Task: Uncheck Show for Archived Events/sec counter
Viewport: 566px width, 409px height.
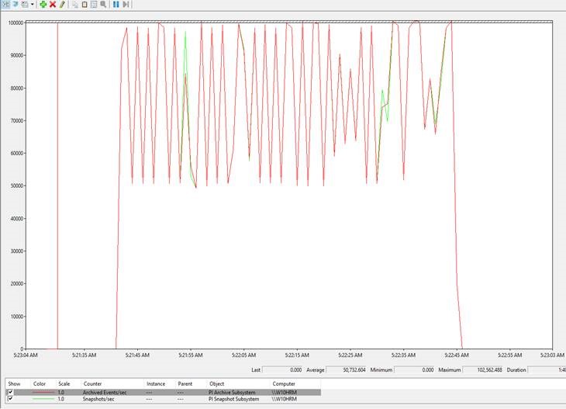Action: click(10, 392)
